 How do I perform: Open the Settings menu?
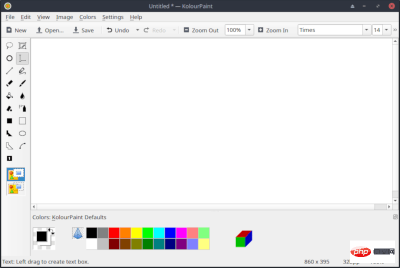click(x=113, y=17)
